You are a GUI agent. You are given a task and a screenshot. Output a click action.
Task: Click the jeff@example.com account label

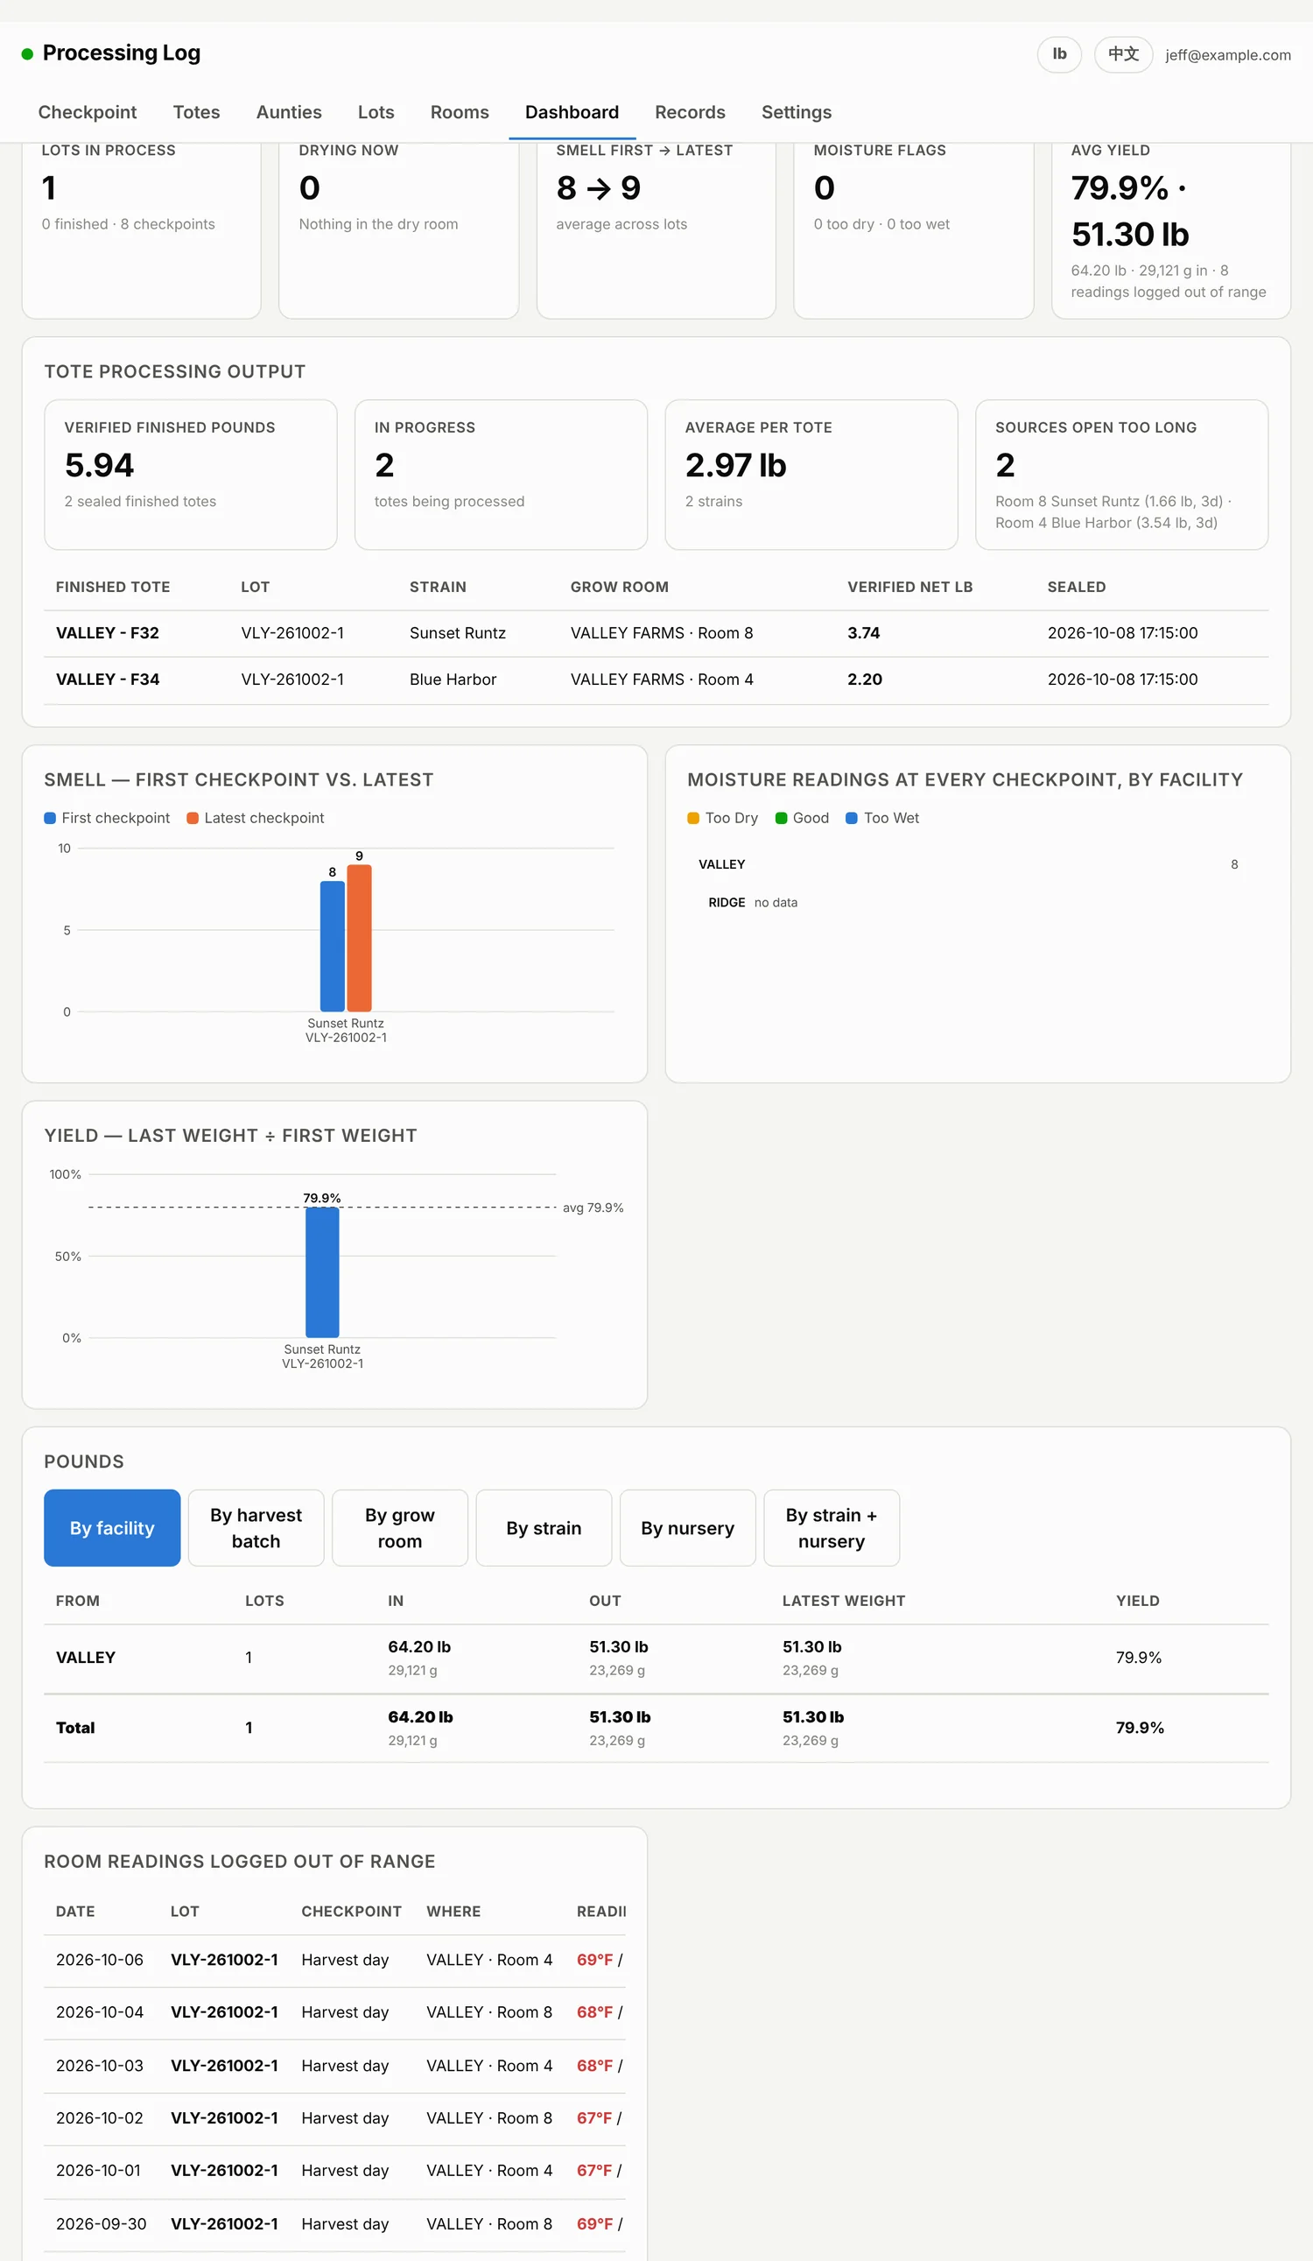tap(1228, 55)
